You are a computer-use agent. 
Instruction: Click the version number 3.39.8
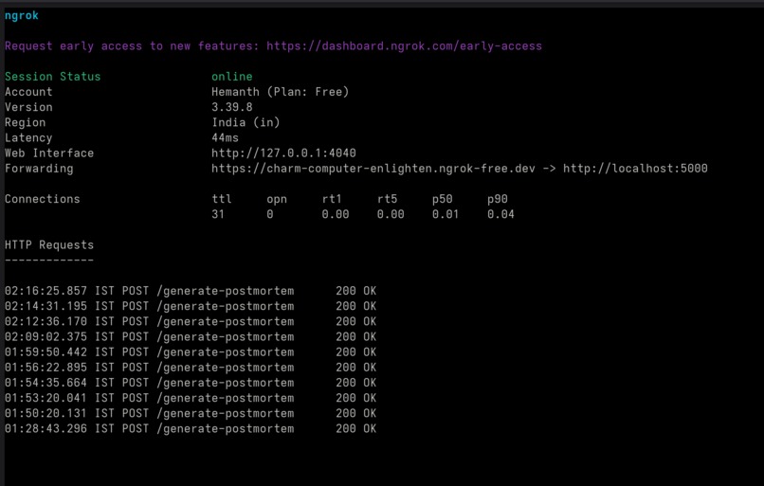click(x=232, y=107)
